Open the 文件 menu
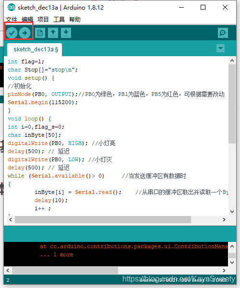The width and height of the screenshot is (240, 288). point(12,19)
